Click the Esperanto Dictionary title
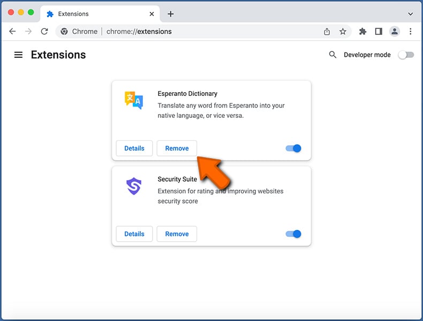The image size is (423, 321). pyautogui.click(x=187, y=94)
